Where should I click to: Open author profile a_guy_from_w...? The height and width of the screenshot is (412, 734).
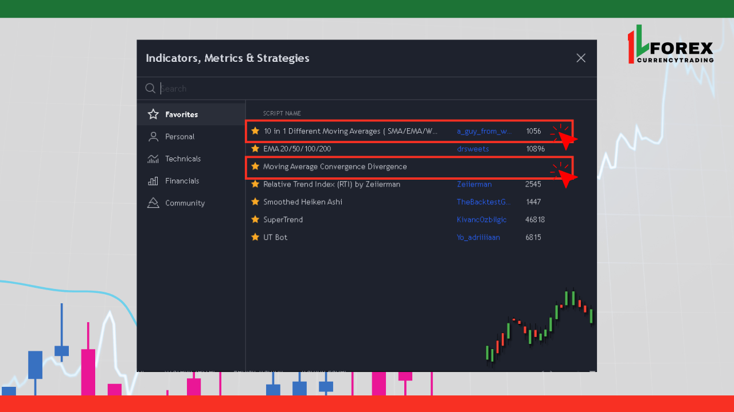tap(485, 131)
